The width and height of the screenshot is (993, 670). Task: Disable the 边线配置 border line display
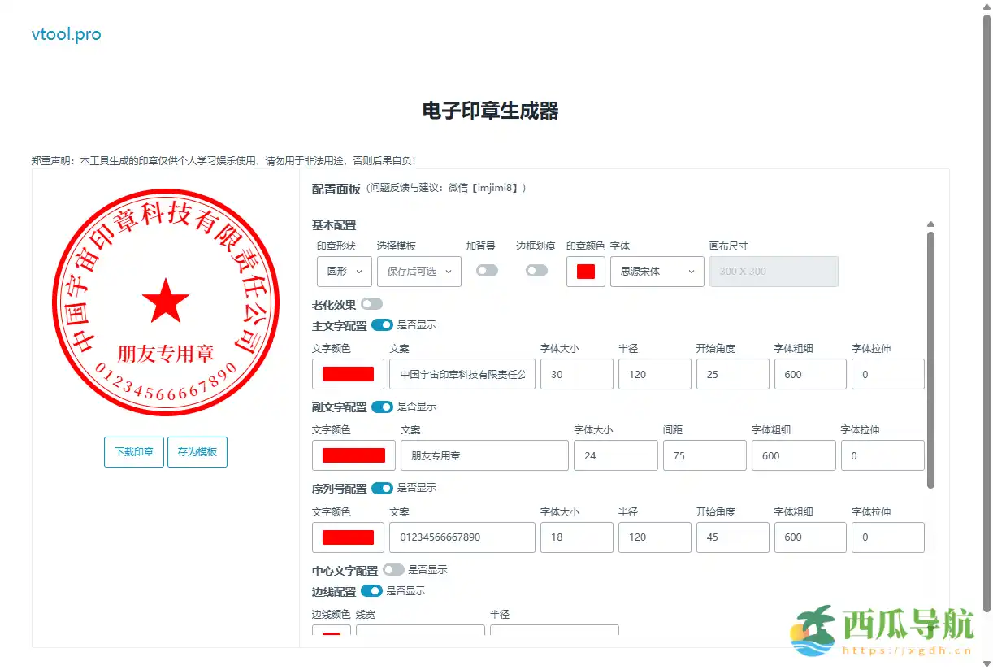[371, 591]
